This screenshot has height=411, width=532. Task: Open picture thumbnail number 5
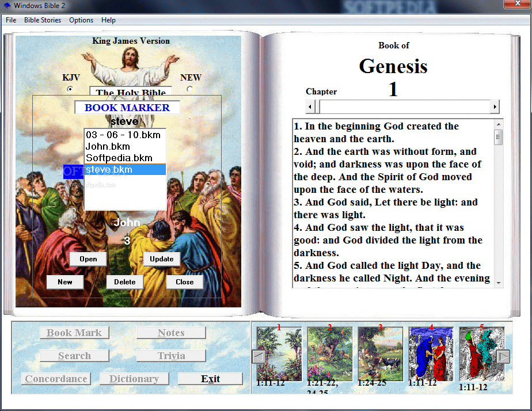click(481, 353)
